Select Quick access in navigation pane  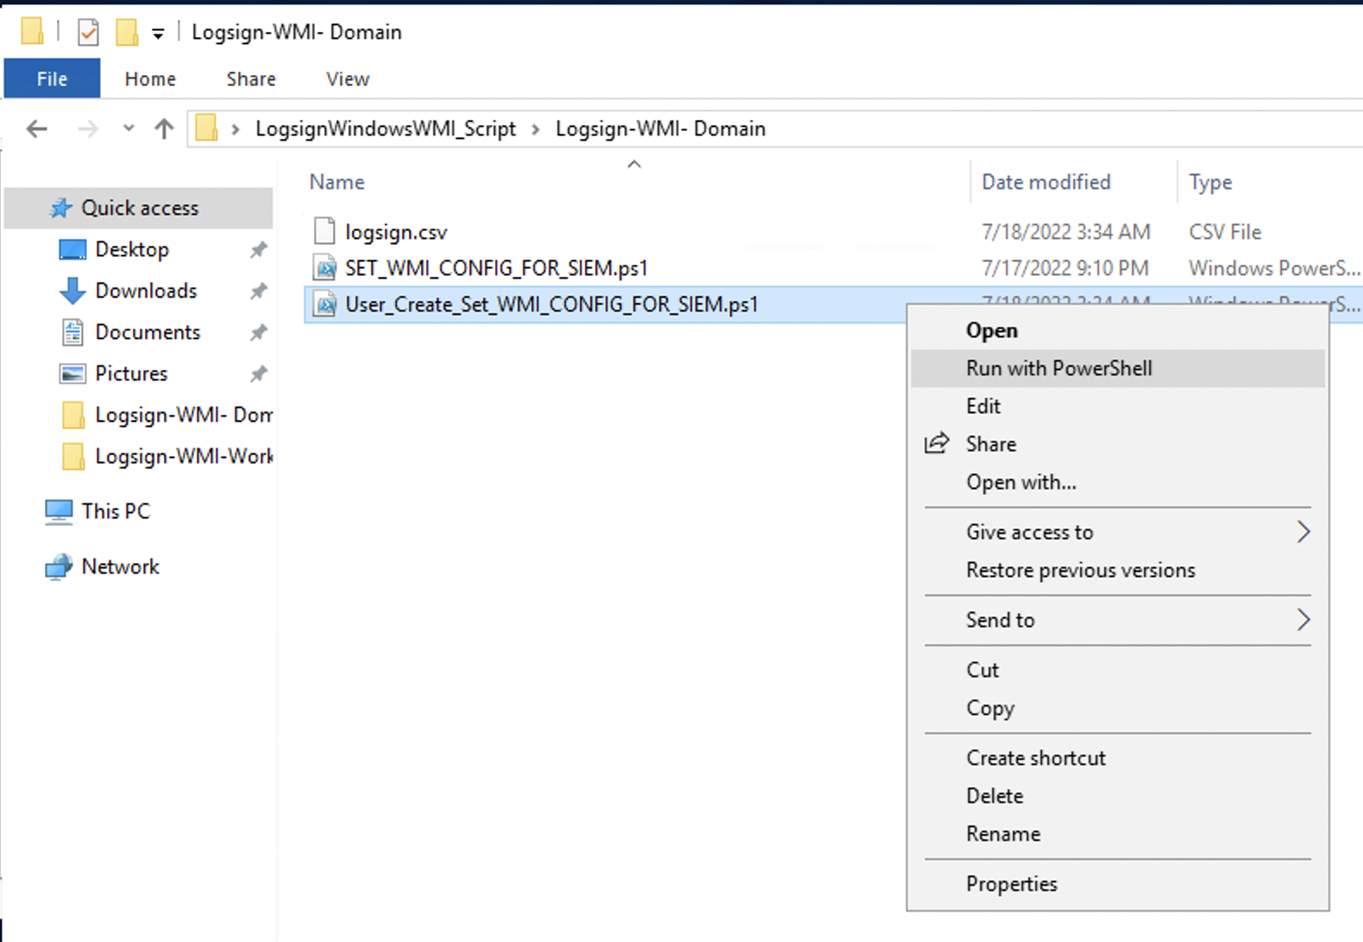tap(139, 208)
